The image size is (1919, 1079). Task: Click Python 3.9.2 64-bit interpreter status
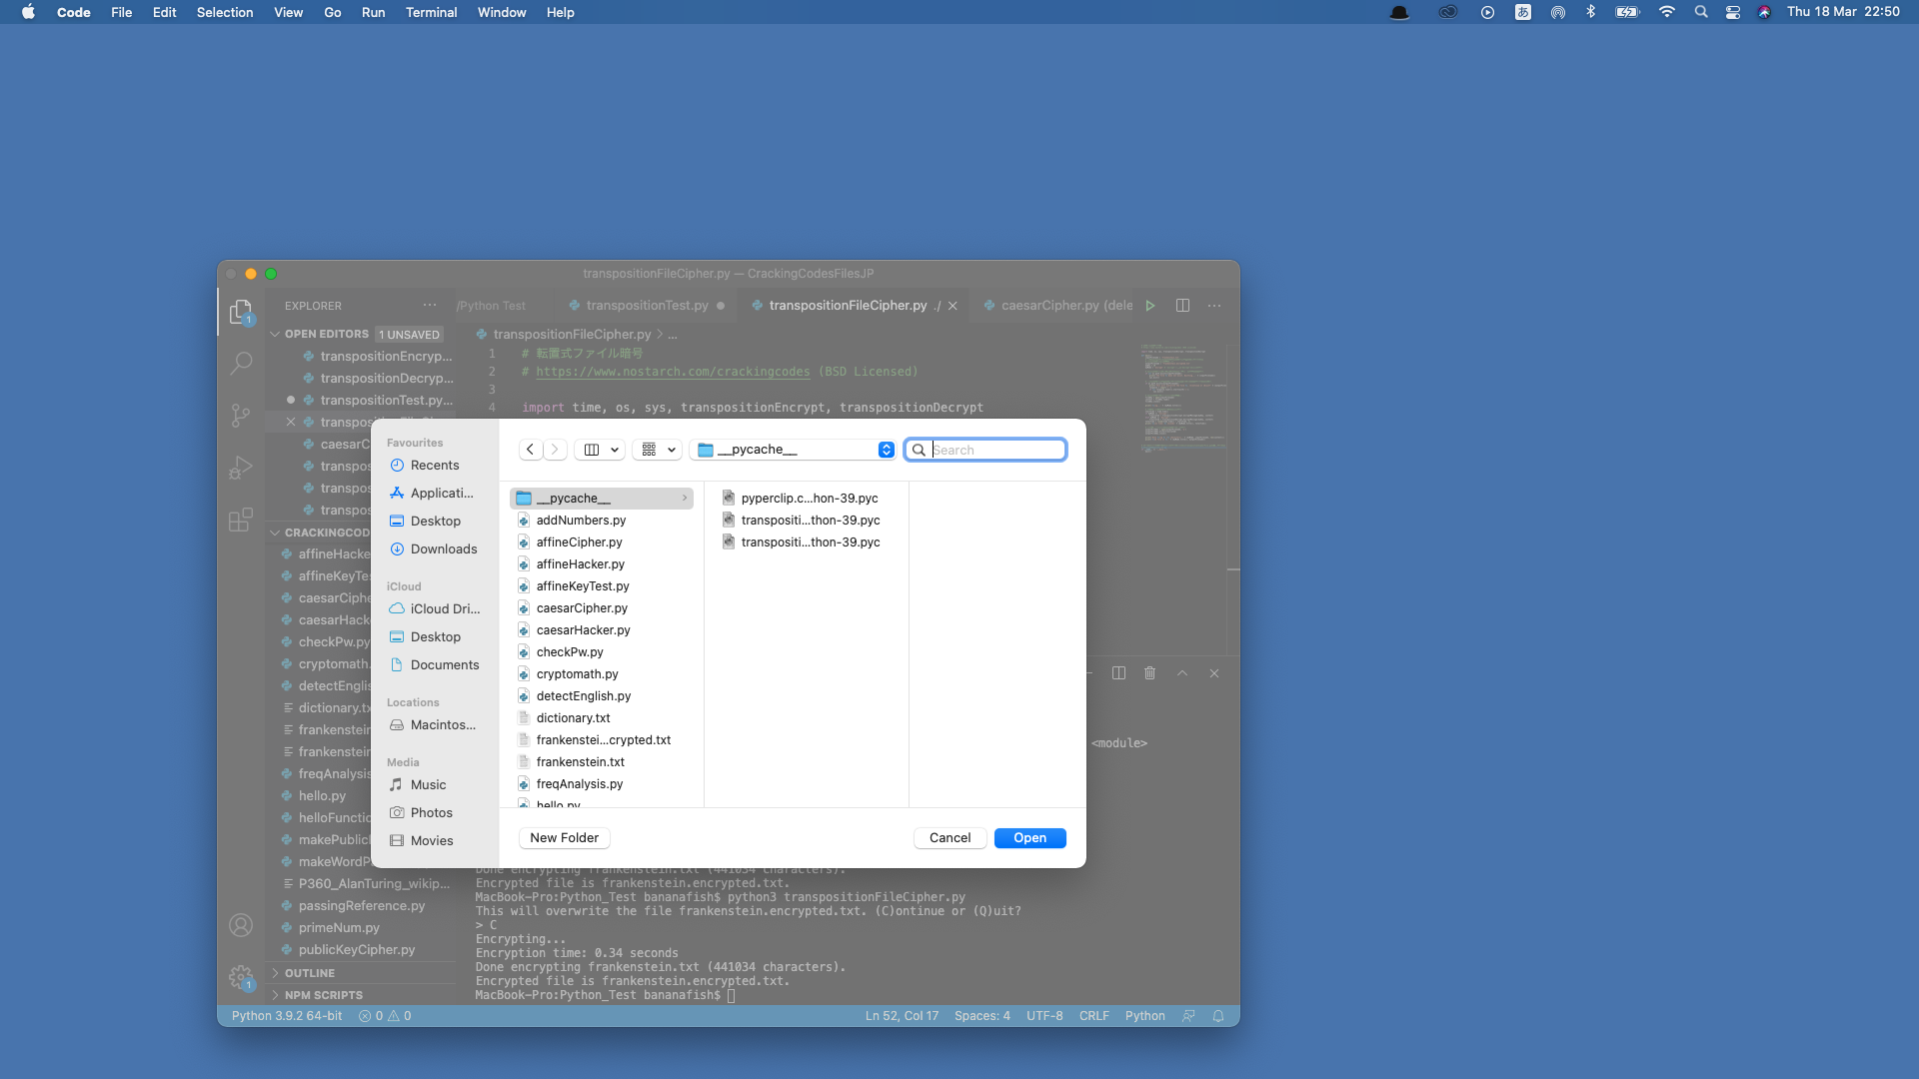click(x=287, y=1016)
